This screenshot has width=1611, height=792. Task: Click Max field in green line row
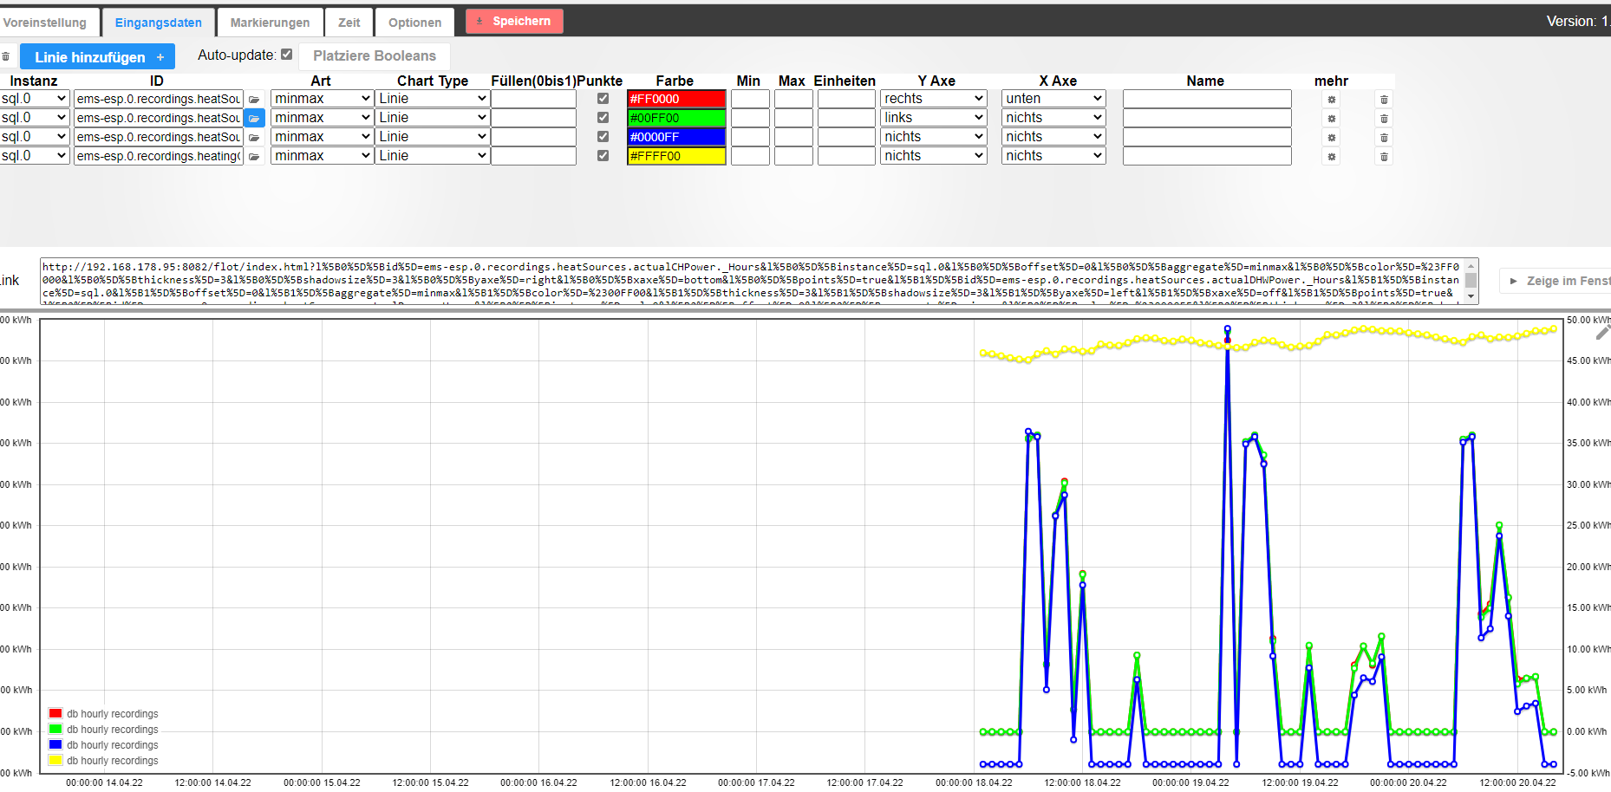point(793,118)
